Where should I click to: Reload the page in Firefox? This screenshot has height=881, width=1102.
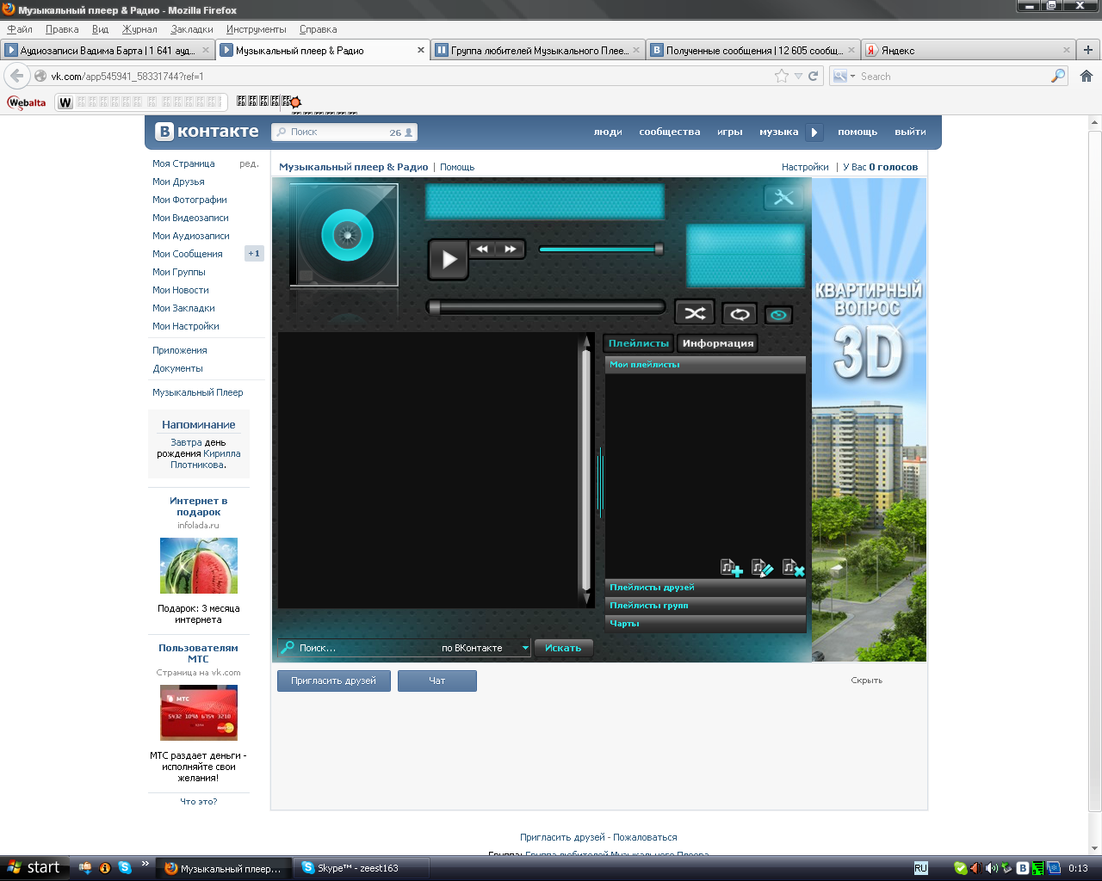click(814, 76)
